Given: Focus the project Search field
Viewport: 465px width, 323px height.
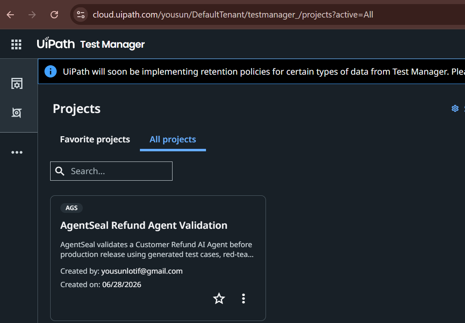Looking at the screenshot, I should pyautogui.click(x=111, y=171).
